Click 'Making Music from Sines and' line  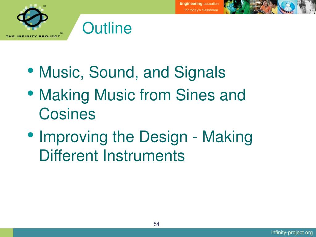coord(142,95)
